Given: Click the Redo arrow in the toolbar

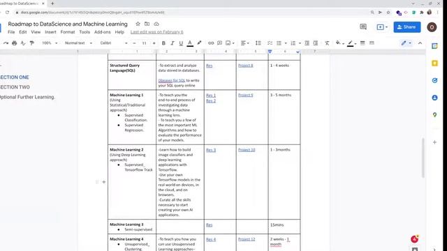Looking at the screenshot, I should pos(6,43).
